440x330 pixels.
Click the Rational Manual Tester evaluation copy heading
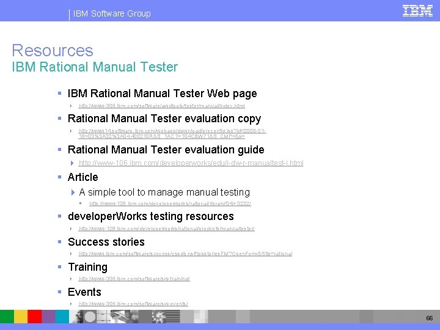tap(164, 119)
